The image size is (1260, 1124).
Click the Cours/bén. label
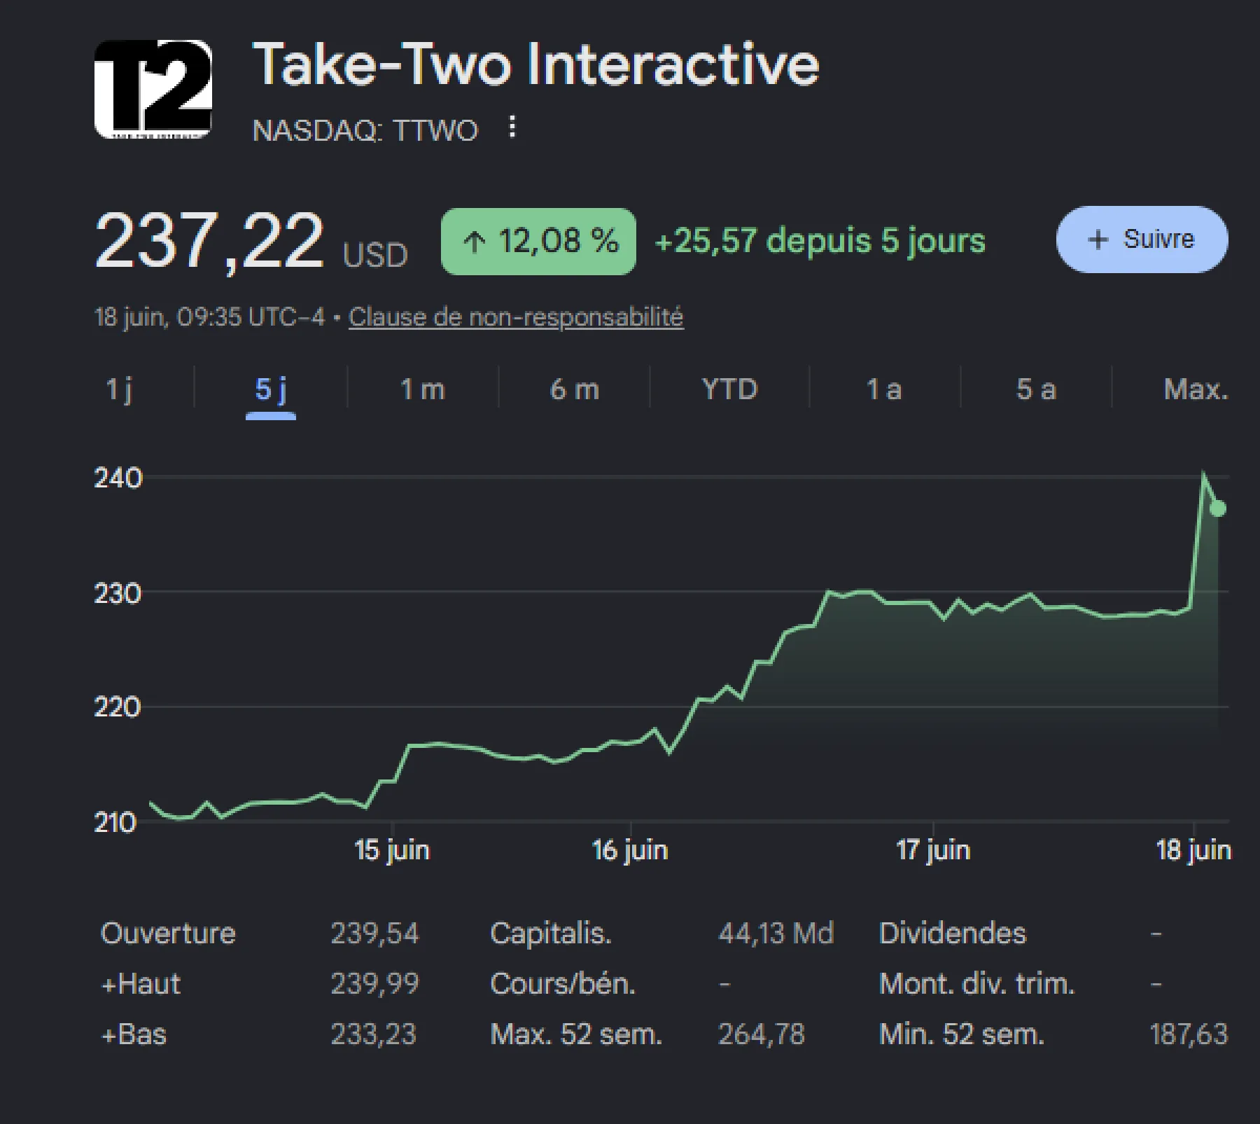pyautogui.click(x=563, y=984)
